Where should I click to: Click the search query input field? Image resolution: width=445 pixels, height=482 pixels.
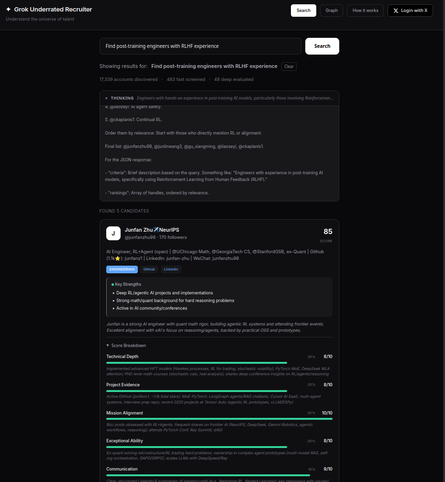200,46
